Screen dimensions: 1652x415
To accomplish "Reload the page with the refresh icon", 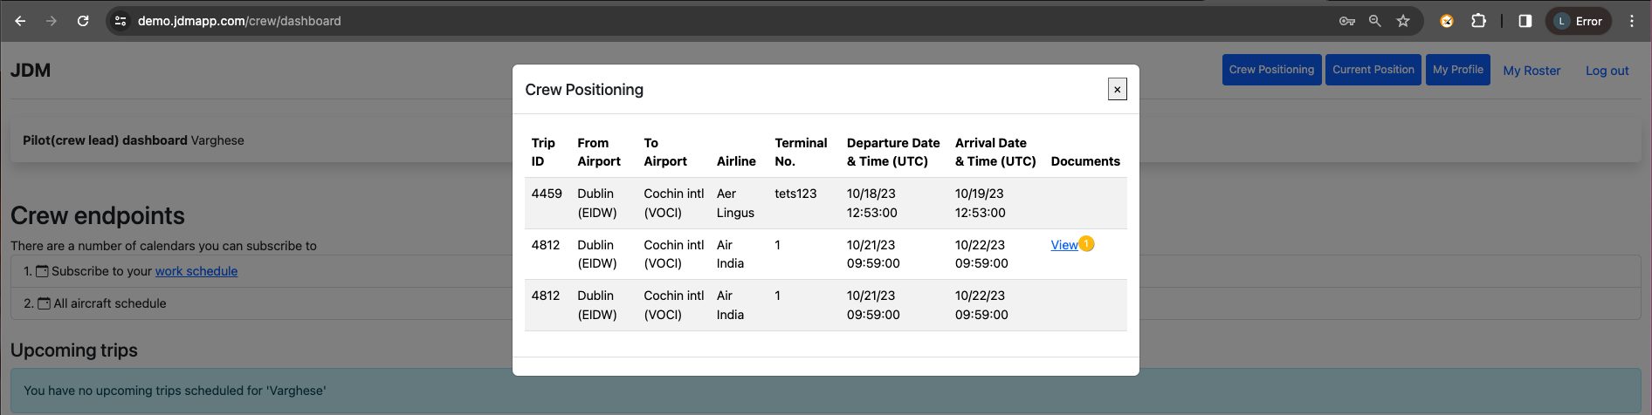I will [x=83, y=21].
